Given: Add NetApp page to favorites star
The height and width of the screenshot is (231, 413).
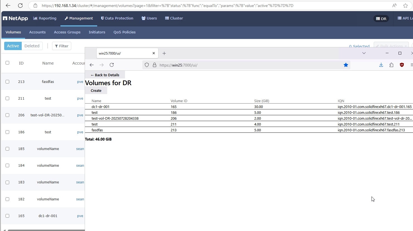Looking at the screenshot, I should (405, 6).
